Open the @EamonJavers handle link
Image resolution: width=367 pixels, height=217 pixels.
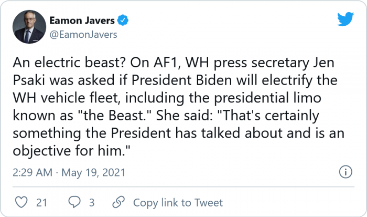point(83,35)
